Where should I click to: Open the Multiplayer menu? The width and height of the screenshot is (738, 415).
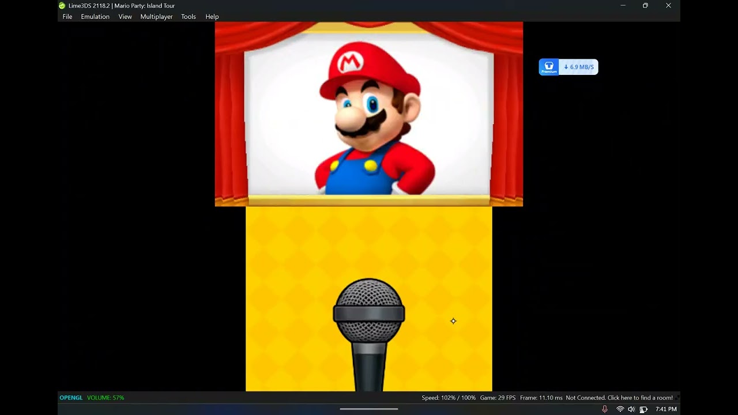[156, 17]
